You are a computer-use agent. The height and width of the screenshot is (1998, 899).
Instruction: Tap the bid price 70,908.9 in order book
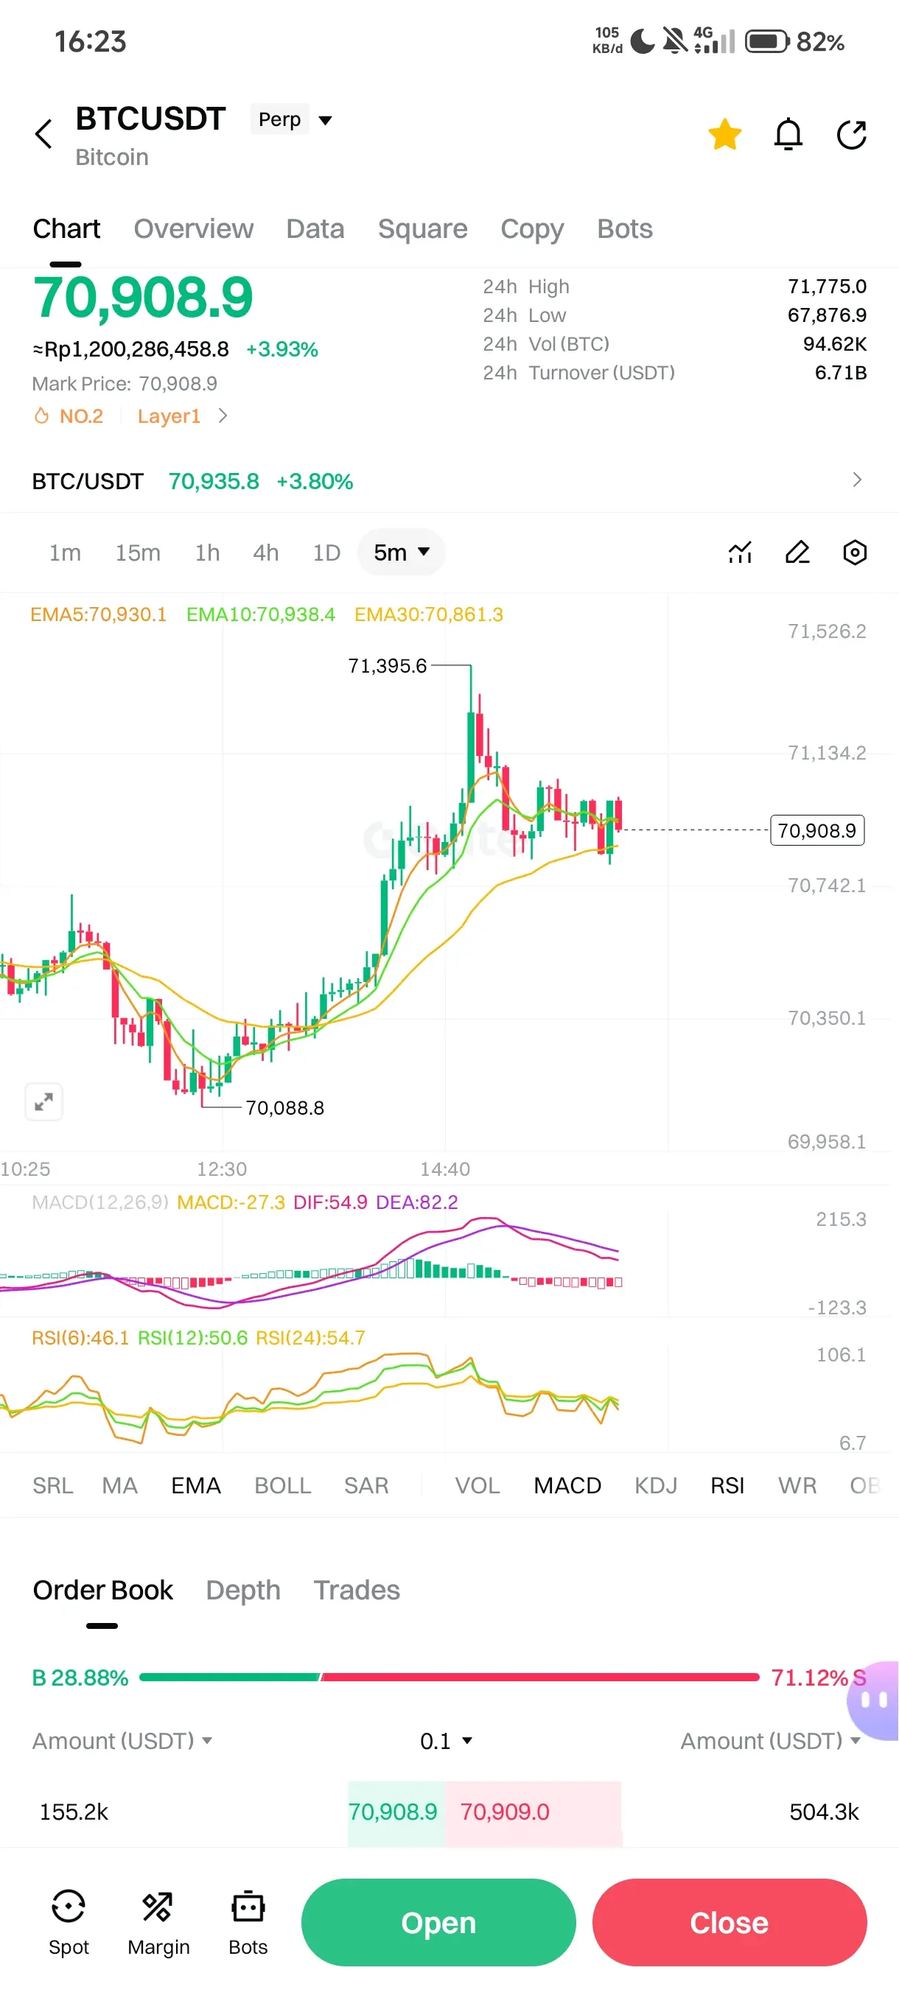pos(393,1812)
